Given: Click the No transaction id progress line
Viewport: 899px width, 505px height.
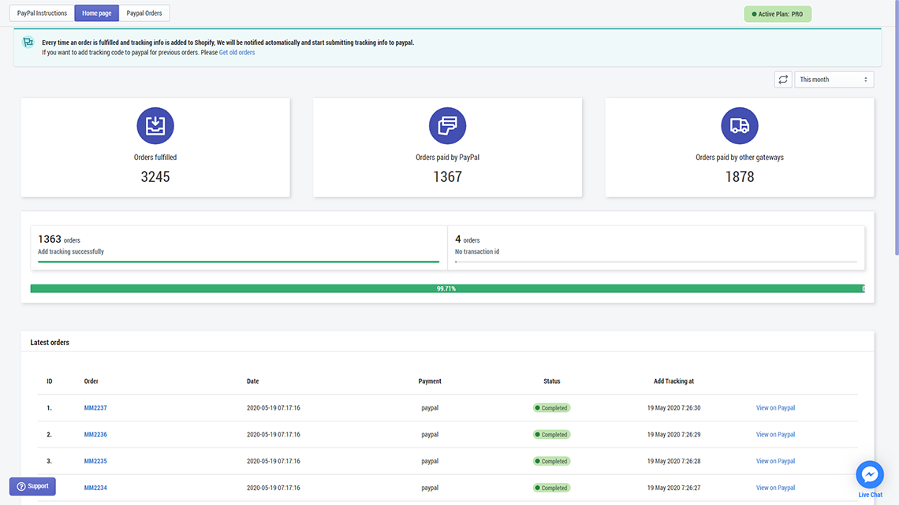Looking at the screenshot, I should tap(656, 262).
